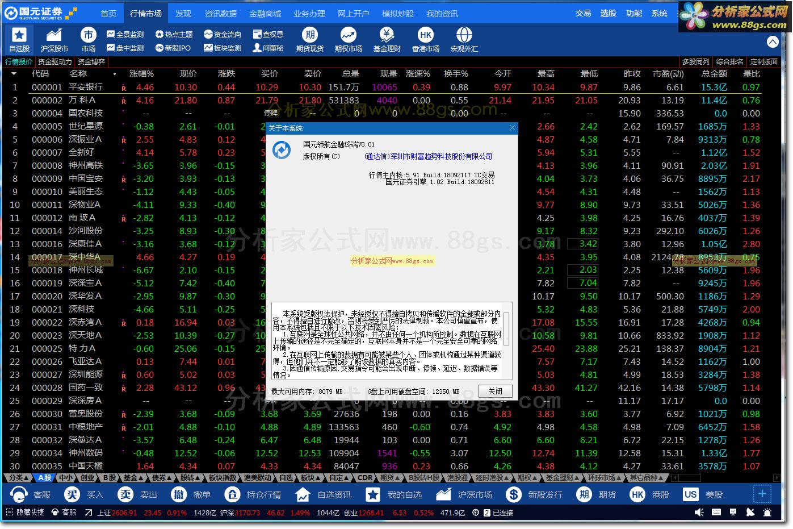Viewport: 793px width, 529px height.
Task: Open the 期权市场 icon
Action: coord(349,40)
